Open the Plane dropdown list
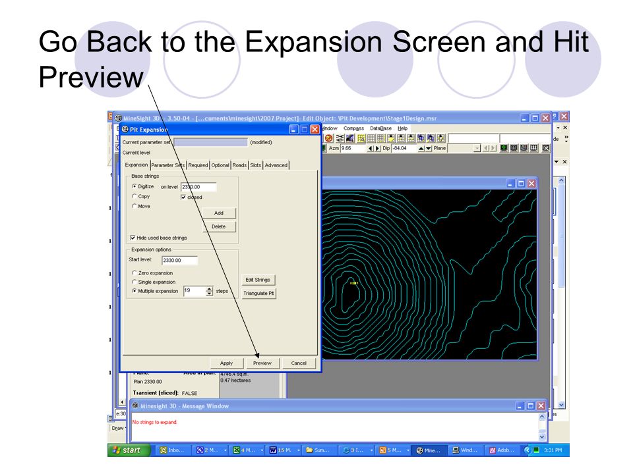The image size is (633, 474). pyautogui.click(x=476, y=148)
